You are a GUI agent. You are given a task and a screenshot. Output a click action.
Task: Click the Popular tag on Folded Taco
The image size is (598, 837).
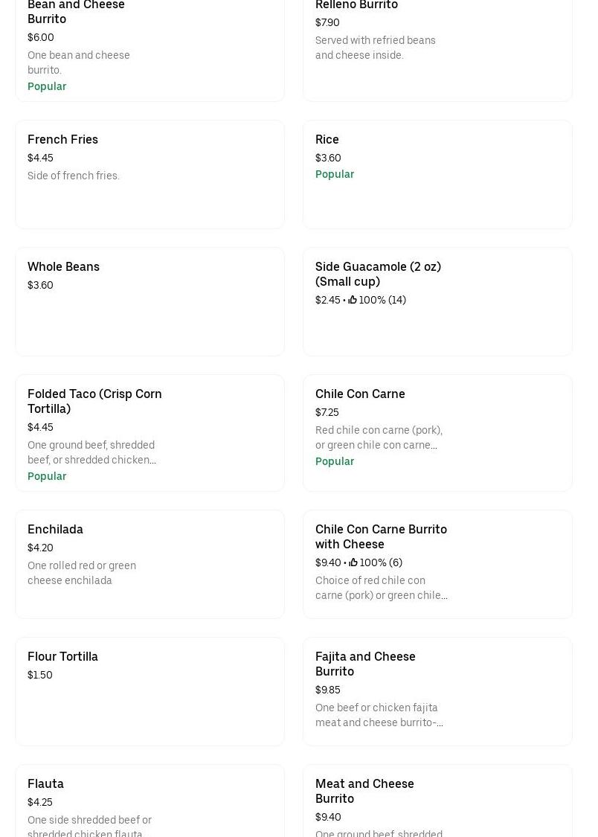[47, 476]
